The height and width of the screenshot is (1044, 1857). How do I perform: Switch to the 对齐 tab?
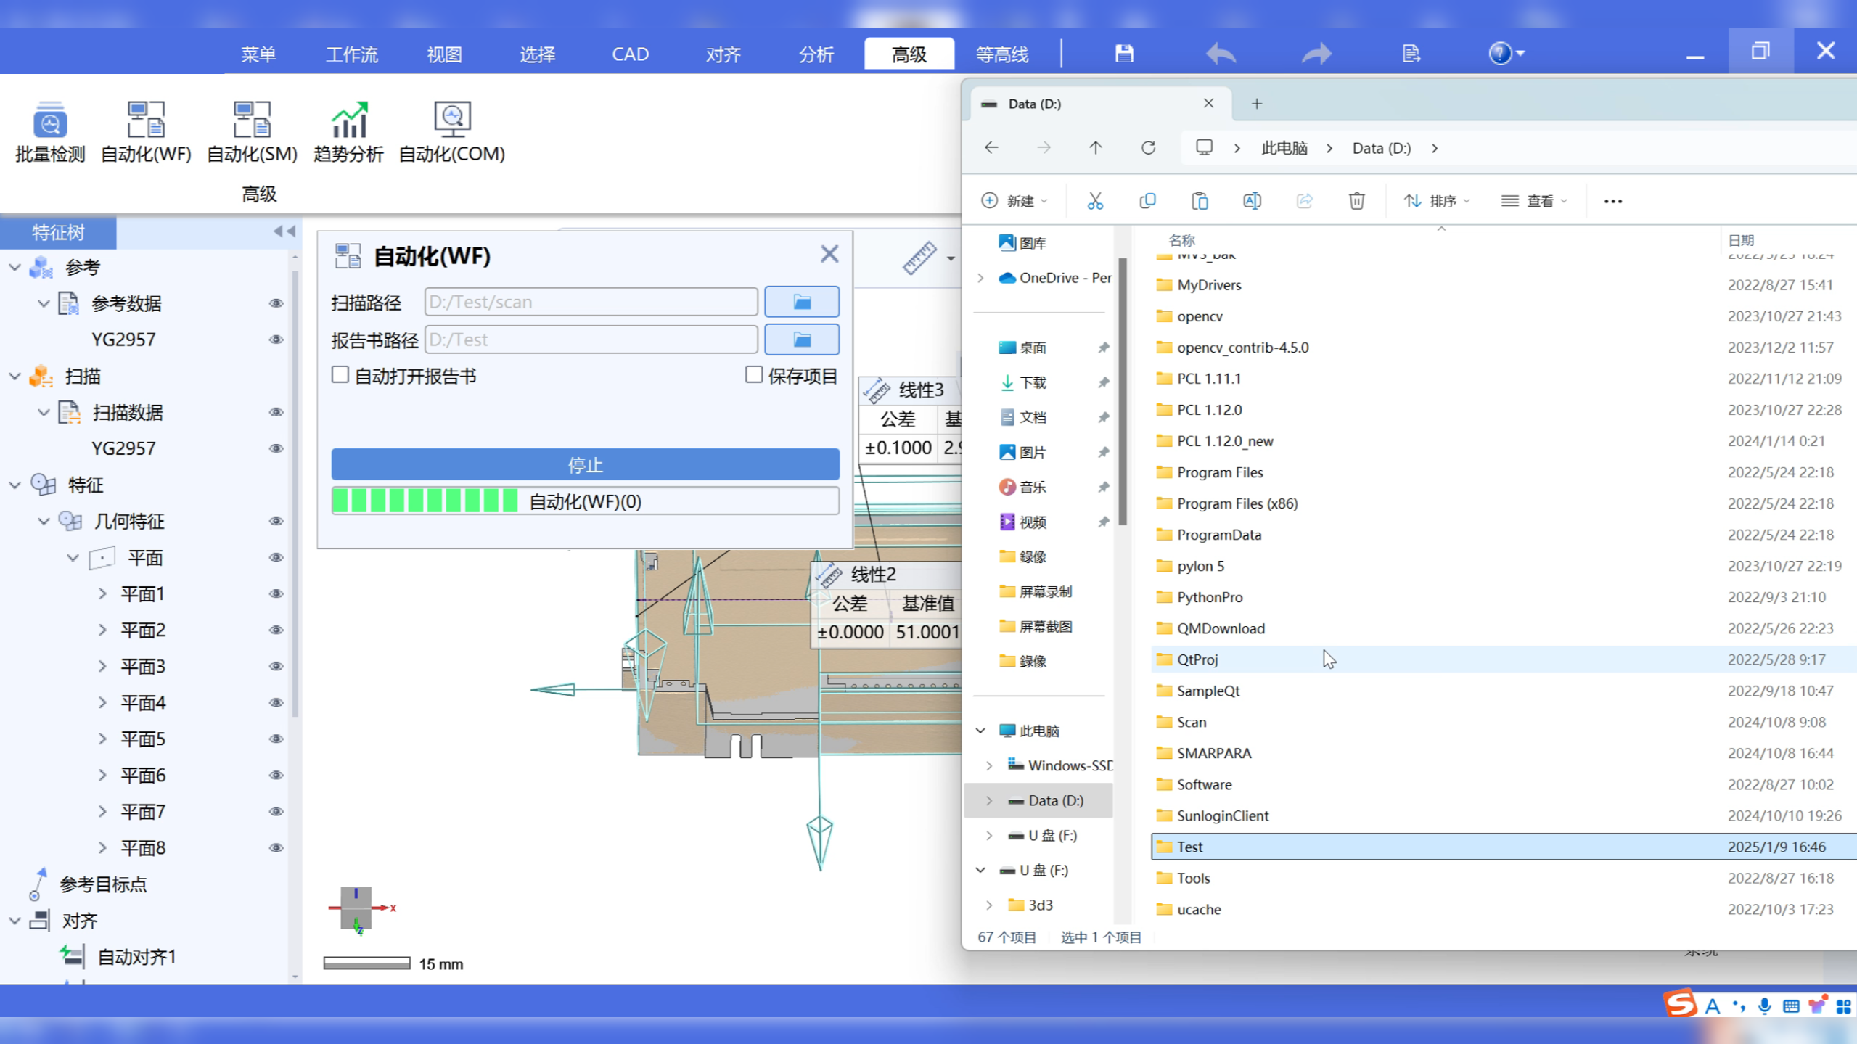[723, 54]
